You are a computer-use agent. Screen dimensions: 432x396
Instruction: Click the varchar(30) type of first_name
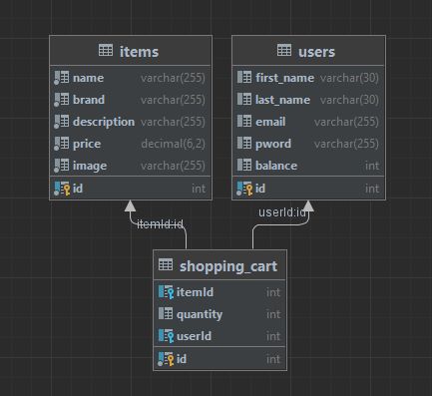(349, 78)
